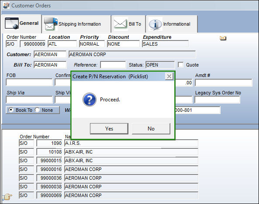This screenshot has width=259, height=204.
Task: Click the A.I.R.S. name cell
Action: [131, 143]
